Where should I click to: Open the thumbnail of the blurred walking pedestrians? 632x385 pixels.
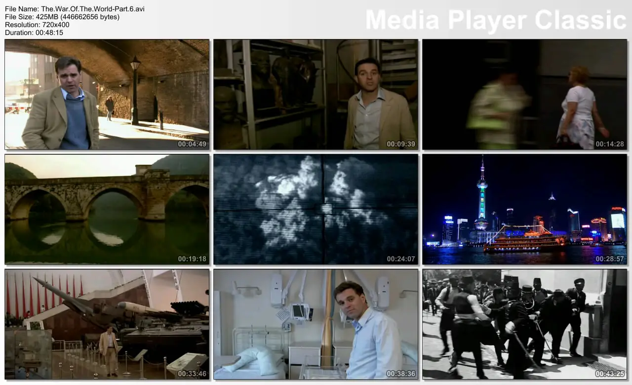(525, 95)
